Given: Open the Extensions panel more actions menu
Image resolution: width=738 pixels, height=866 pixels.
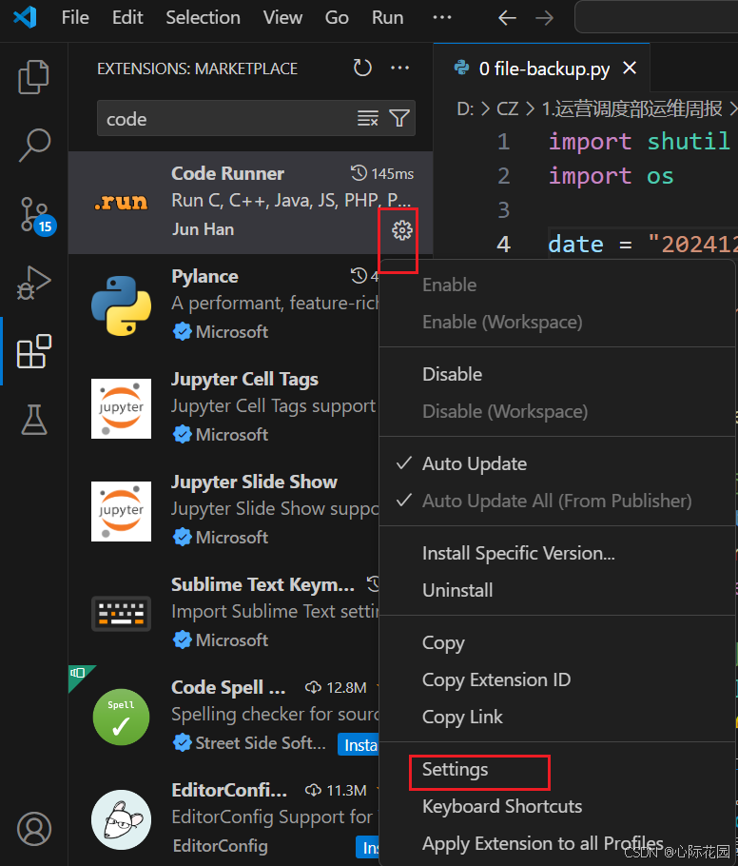Looking at the screenshot, I should coord(399,68).
